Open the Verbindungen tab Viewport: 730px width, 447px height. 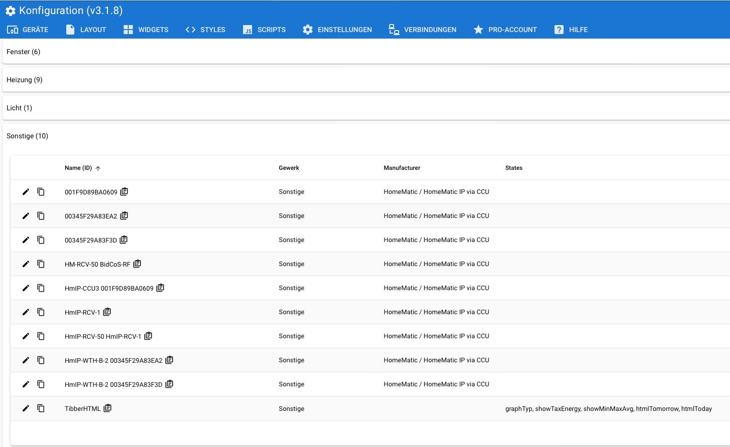pos(423,30)
